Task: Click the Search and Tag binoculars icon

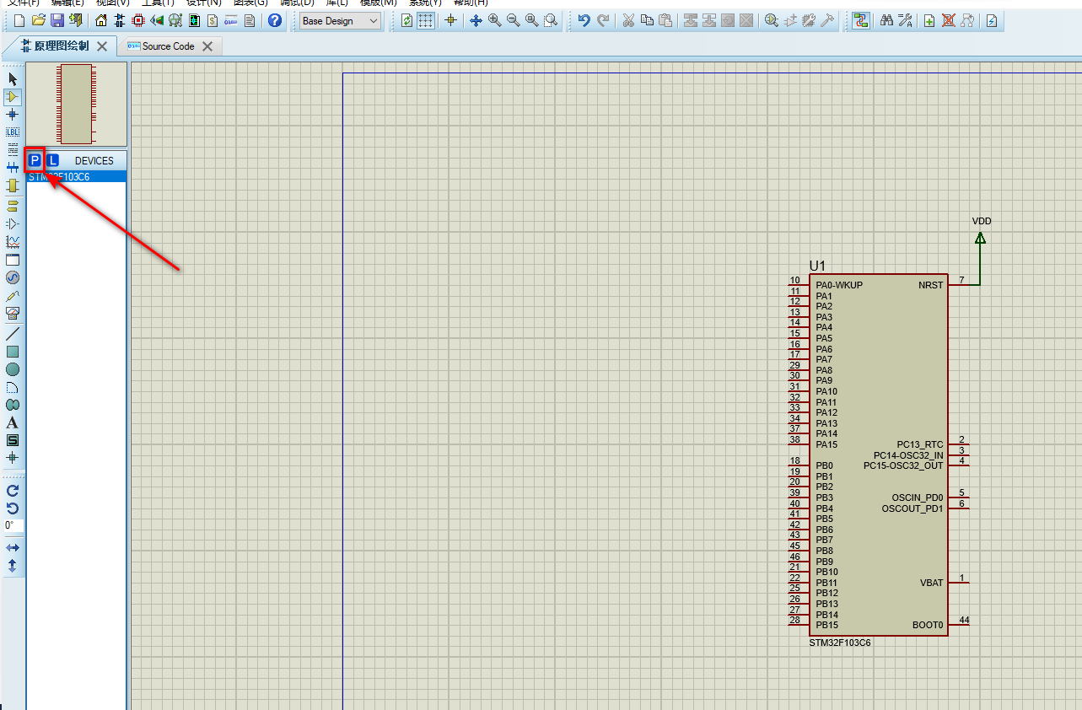Action: point(886,20)
